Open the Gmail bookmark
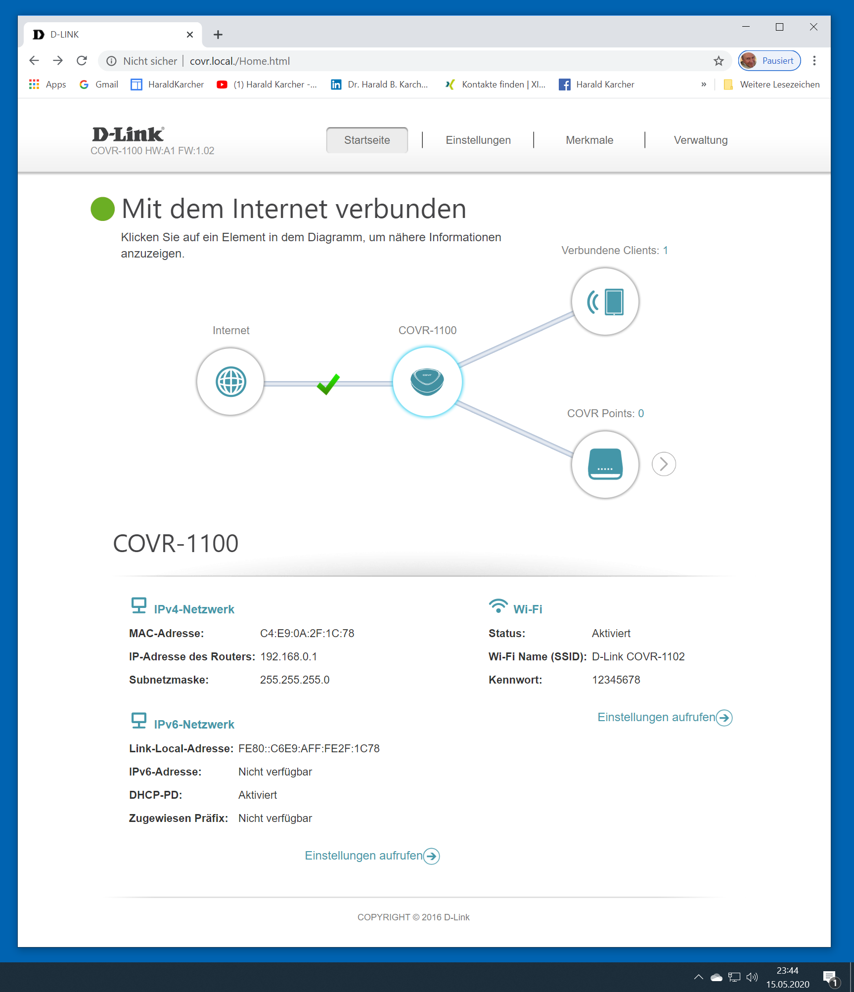The width and height of the screenshot is (854, 992). [99, 85]
